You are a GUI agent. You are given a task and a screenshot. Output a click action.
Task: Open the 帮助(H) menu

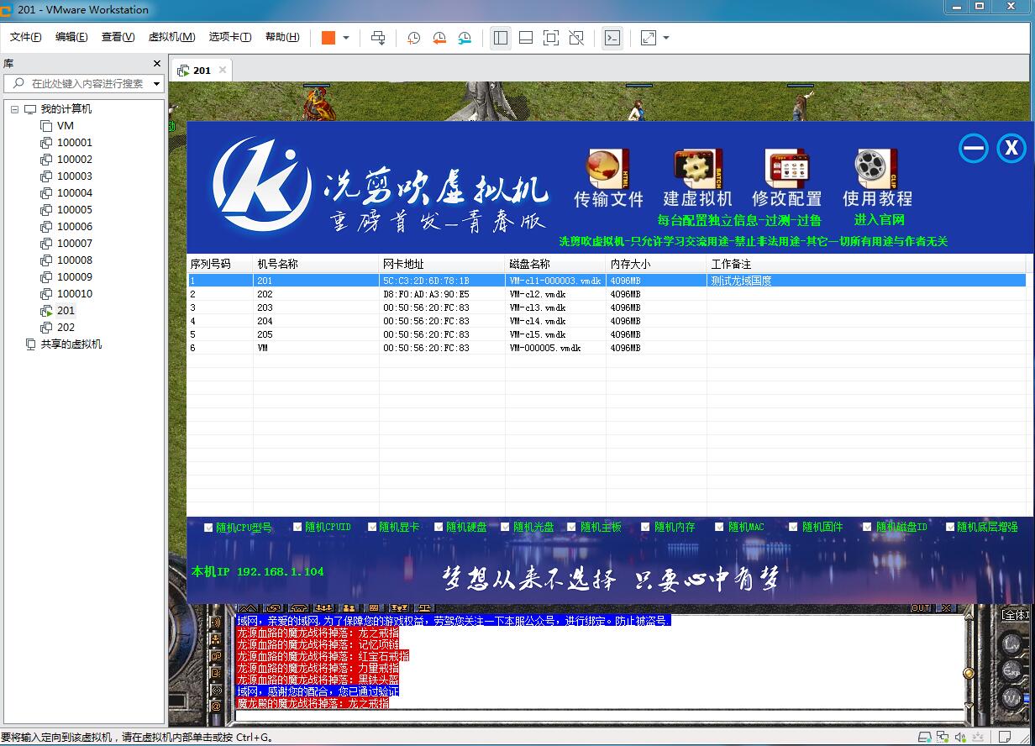coord(282,37)
